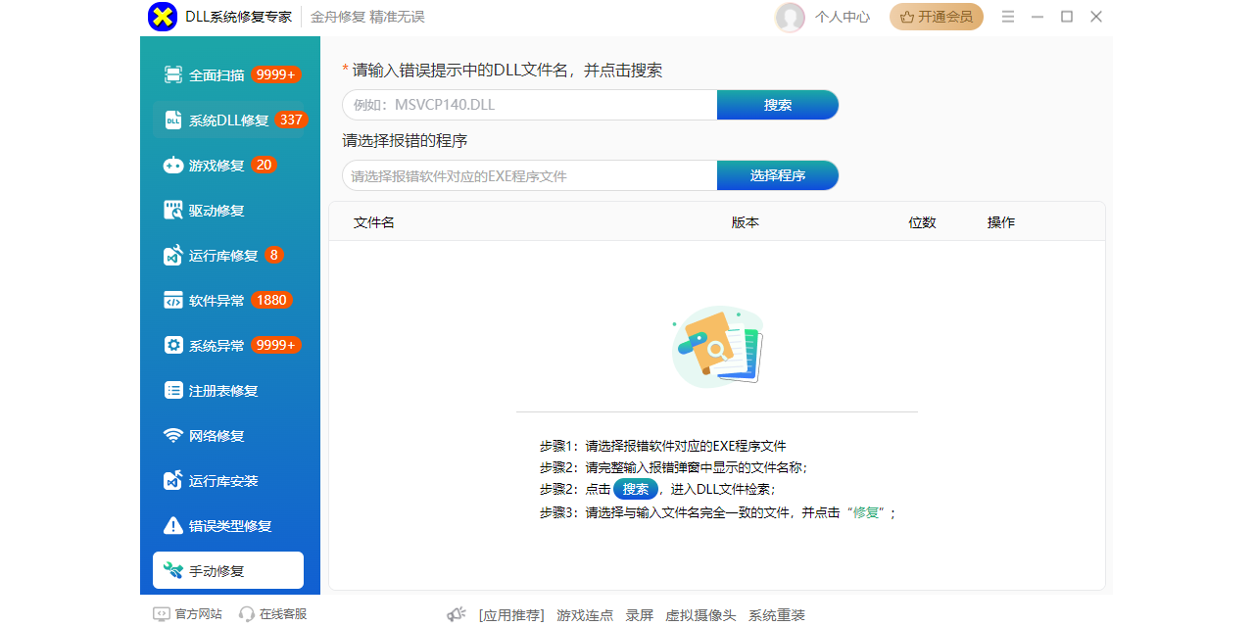Click the DLL file name input field
The image size is (1254, 627).
[x=529, y=106]
